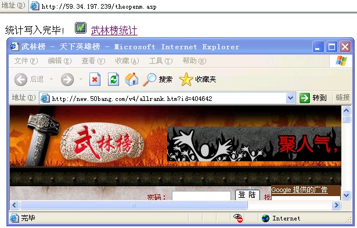Open the 查看(V) menu
This screenshot has width=357, height=228.
tap(93, 61)
